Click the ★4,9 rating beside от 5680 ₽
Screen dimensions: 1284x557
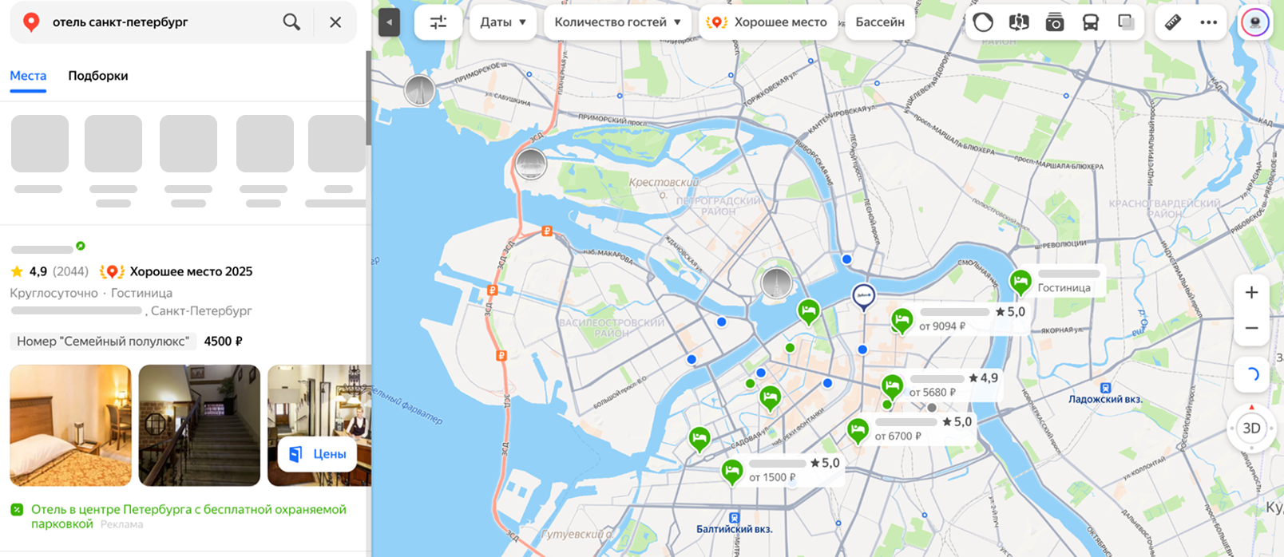coord(983,378)
